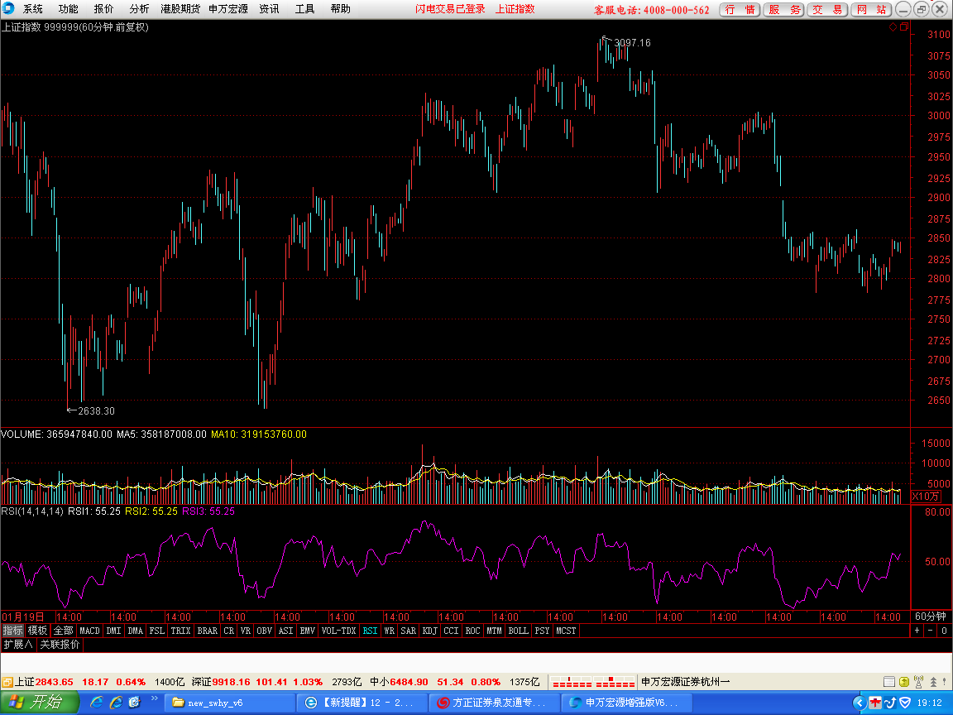This screenshot has height=715, width=953.
Task: Open the 资讯 menu
Action: pos(269,8)
